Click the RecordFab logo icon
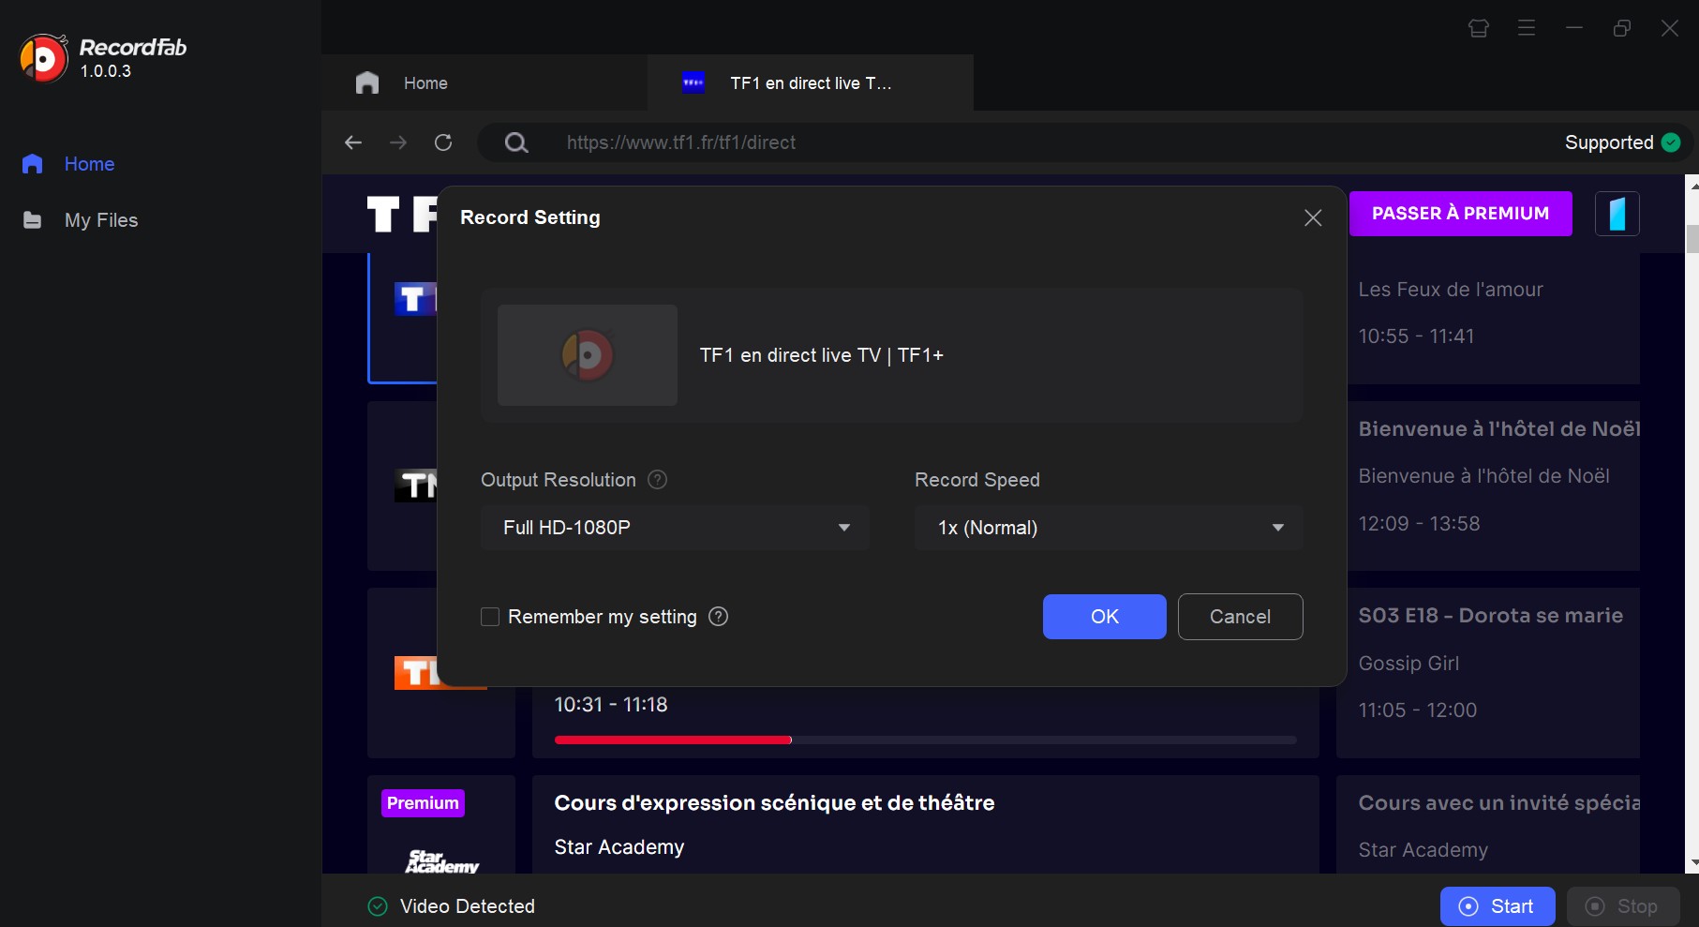Viewport: 1699px width, 927px height. click(44, 58)
